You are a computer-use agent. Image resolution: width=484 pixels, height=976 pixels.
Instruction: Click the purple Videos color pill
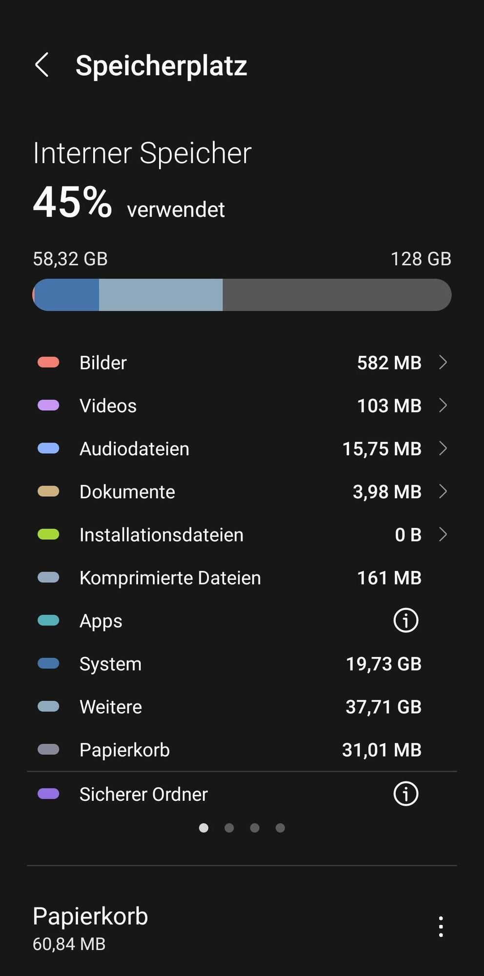[x=48, y=406]
